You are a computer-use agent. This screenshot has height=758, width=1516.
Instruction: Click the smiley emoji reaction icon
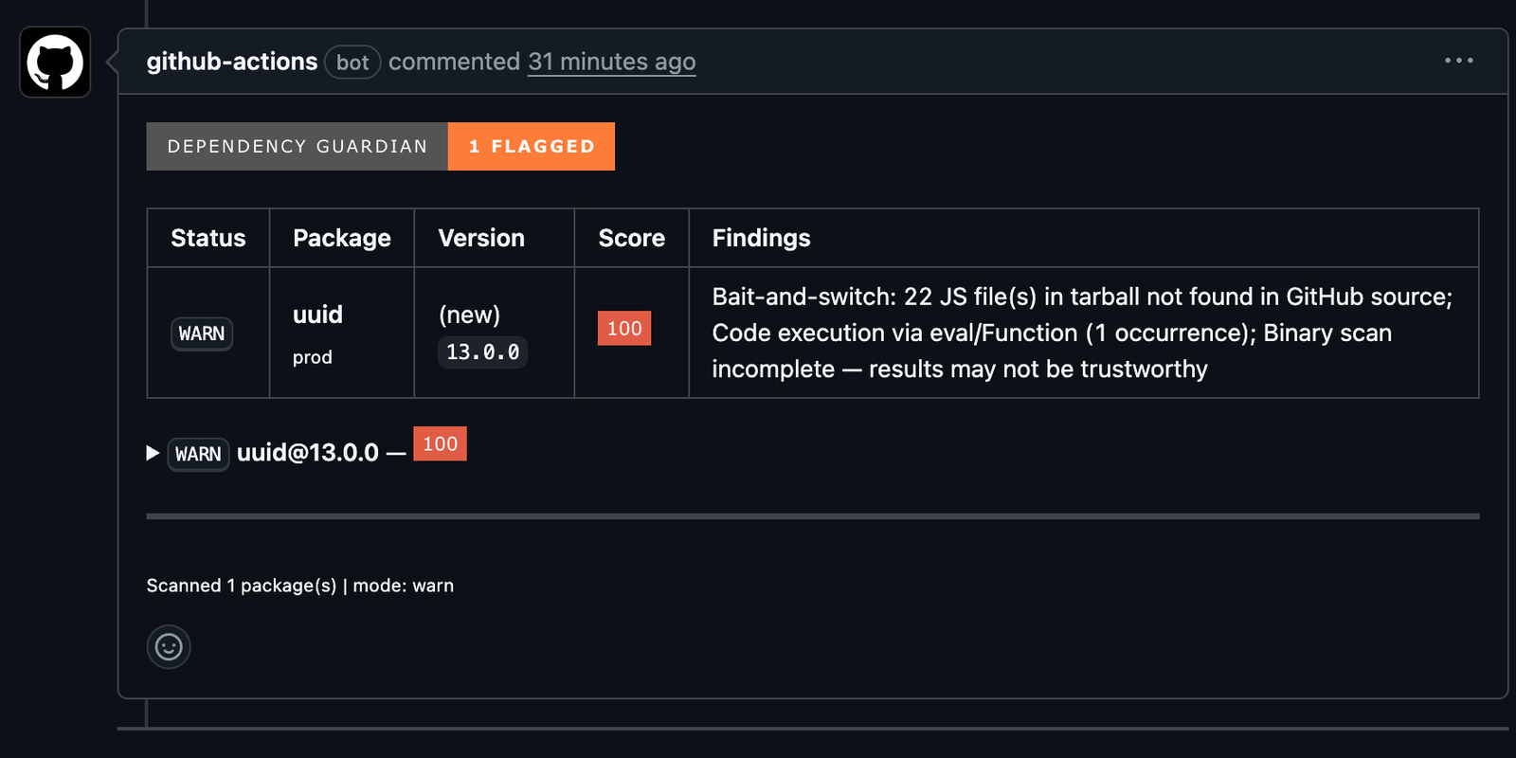pos(169,646)
